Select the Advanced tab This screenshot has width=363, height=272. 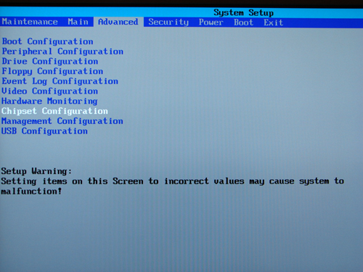coord(118,22)
